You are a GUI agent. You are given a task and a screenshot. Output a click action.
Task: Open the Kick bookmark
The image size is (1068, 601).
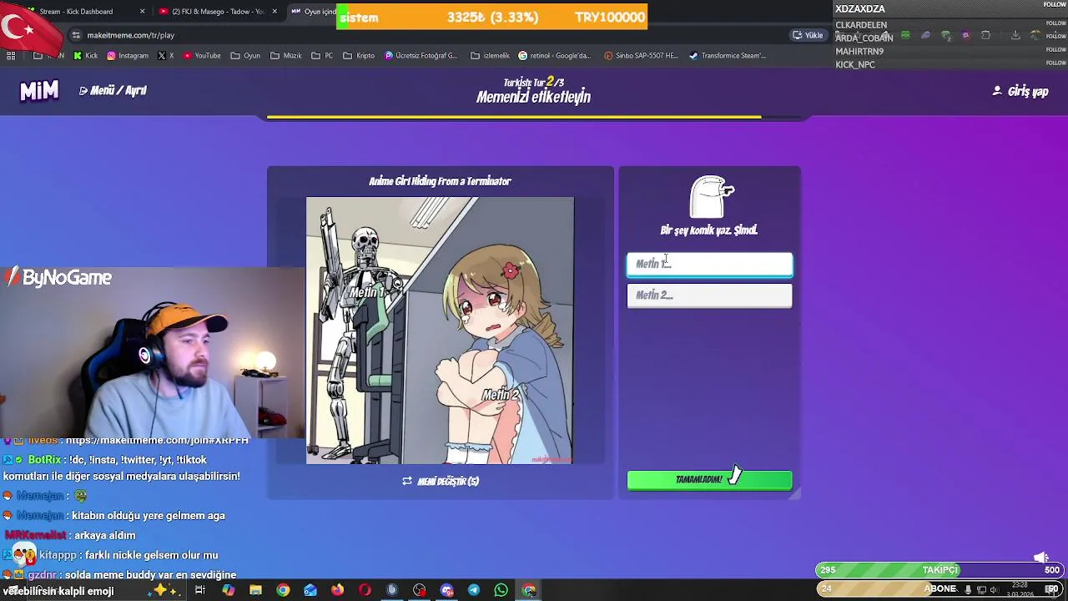pyautogui.click(x=85, y=56)
